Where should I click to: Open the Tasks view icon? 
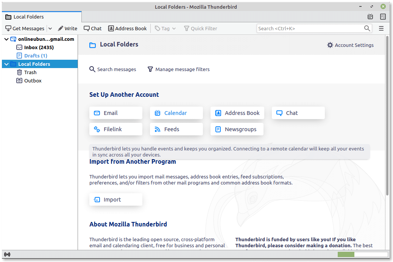[x=383, y=17]
